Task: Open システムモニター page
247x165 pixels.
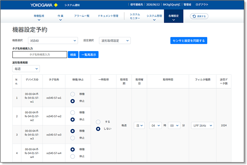Action: point(135,16)
